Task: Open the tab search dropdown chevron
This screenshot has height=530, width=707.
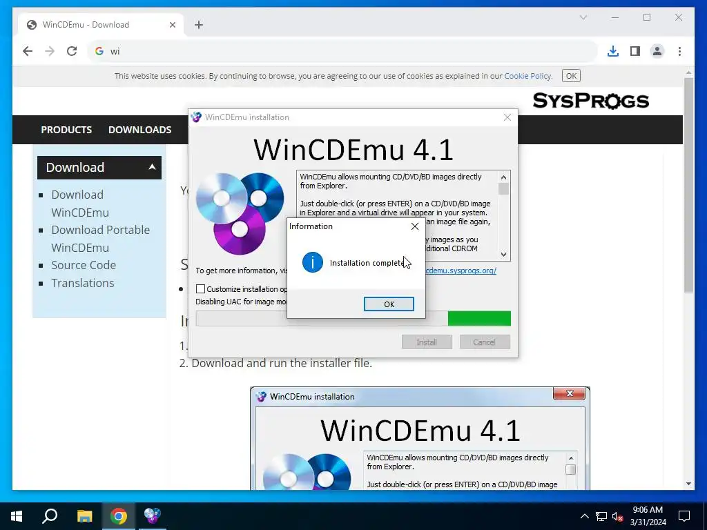Action: [x=583, y=17]
